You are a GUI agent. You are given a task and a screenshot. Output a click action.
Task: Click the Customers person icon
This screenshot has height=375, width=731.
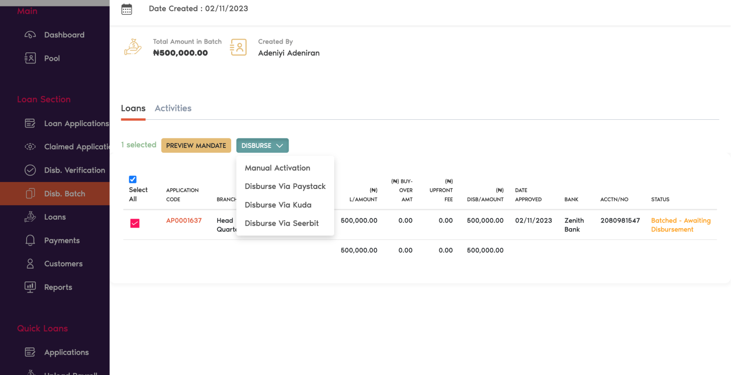(x=30, y=263)
